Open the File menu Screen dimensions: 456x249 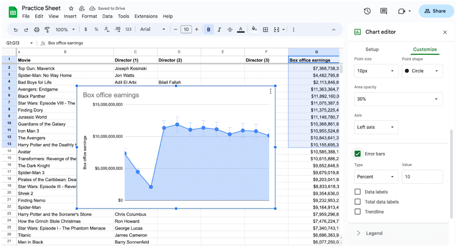point(26,16)
